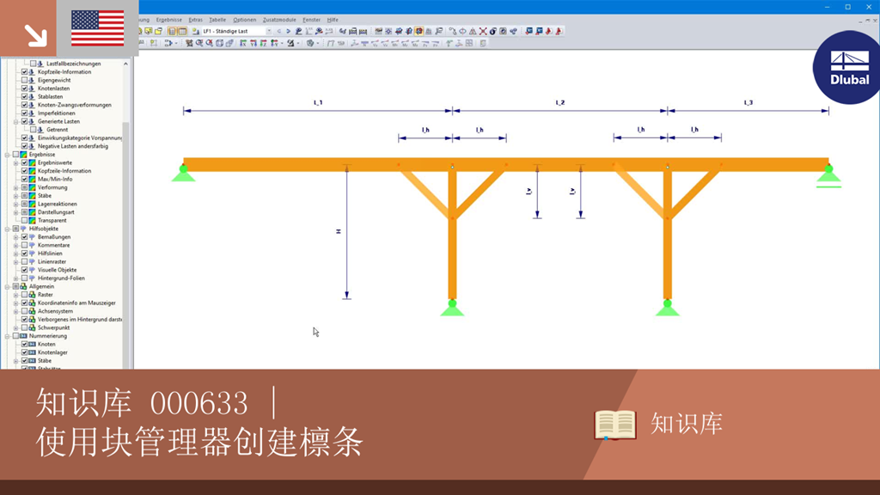Click the L_1 dimension label

click(318, 103)
